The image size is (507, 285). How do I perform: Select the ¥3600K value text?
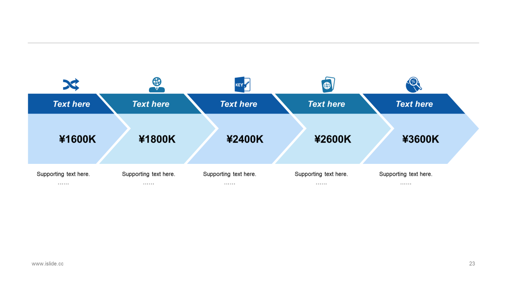pyautogui.click(x=420, y=139)
